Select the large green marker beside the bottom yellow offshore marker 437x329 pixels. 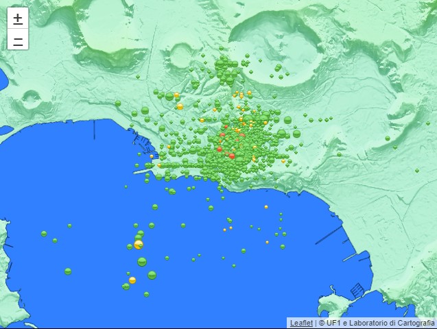tap(152, 275)
